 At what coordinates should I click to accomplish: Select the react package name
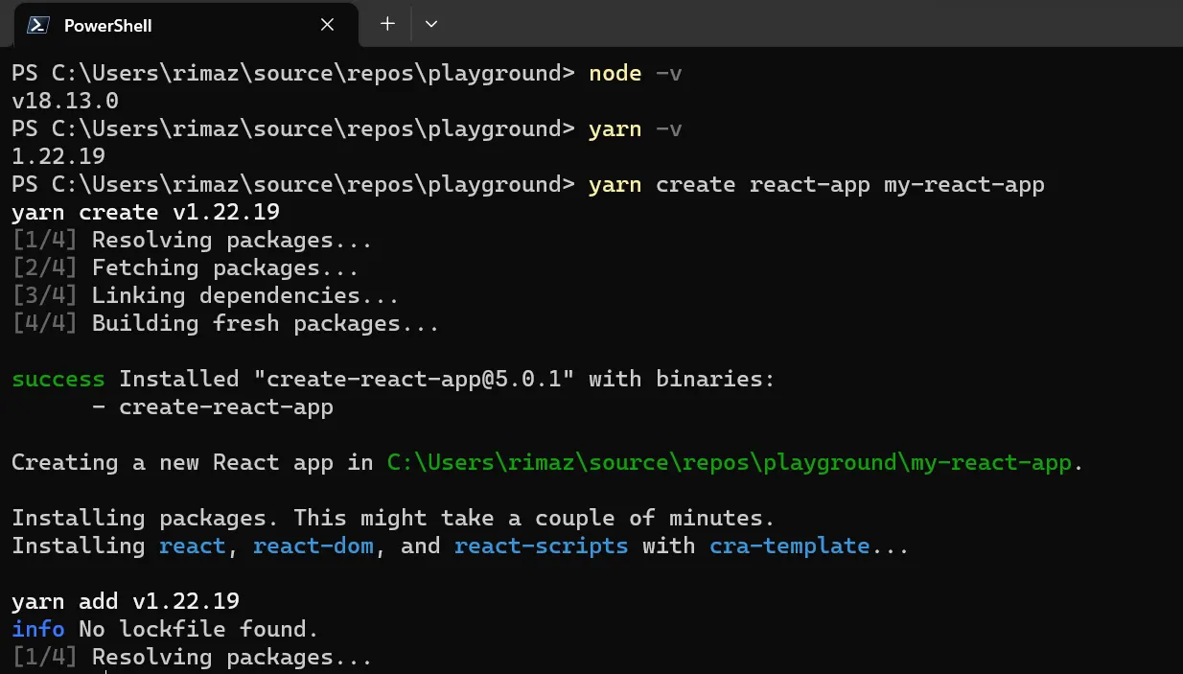pyautogui.click(x=193, y=546)
